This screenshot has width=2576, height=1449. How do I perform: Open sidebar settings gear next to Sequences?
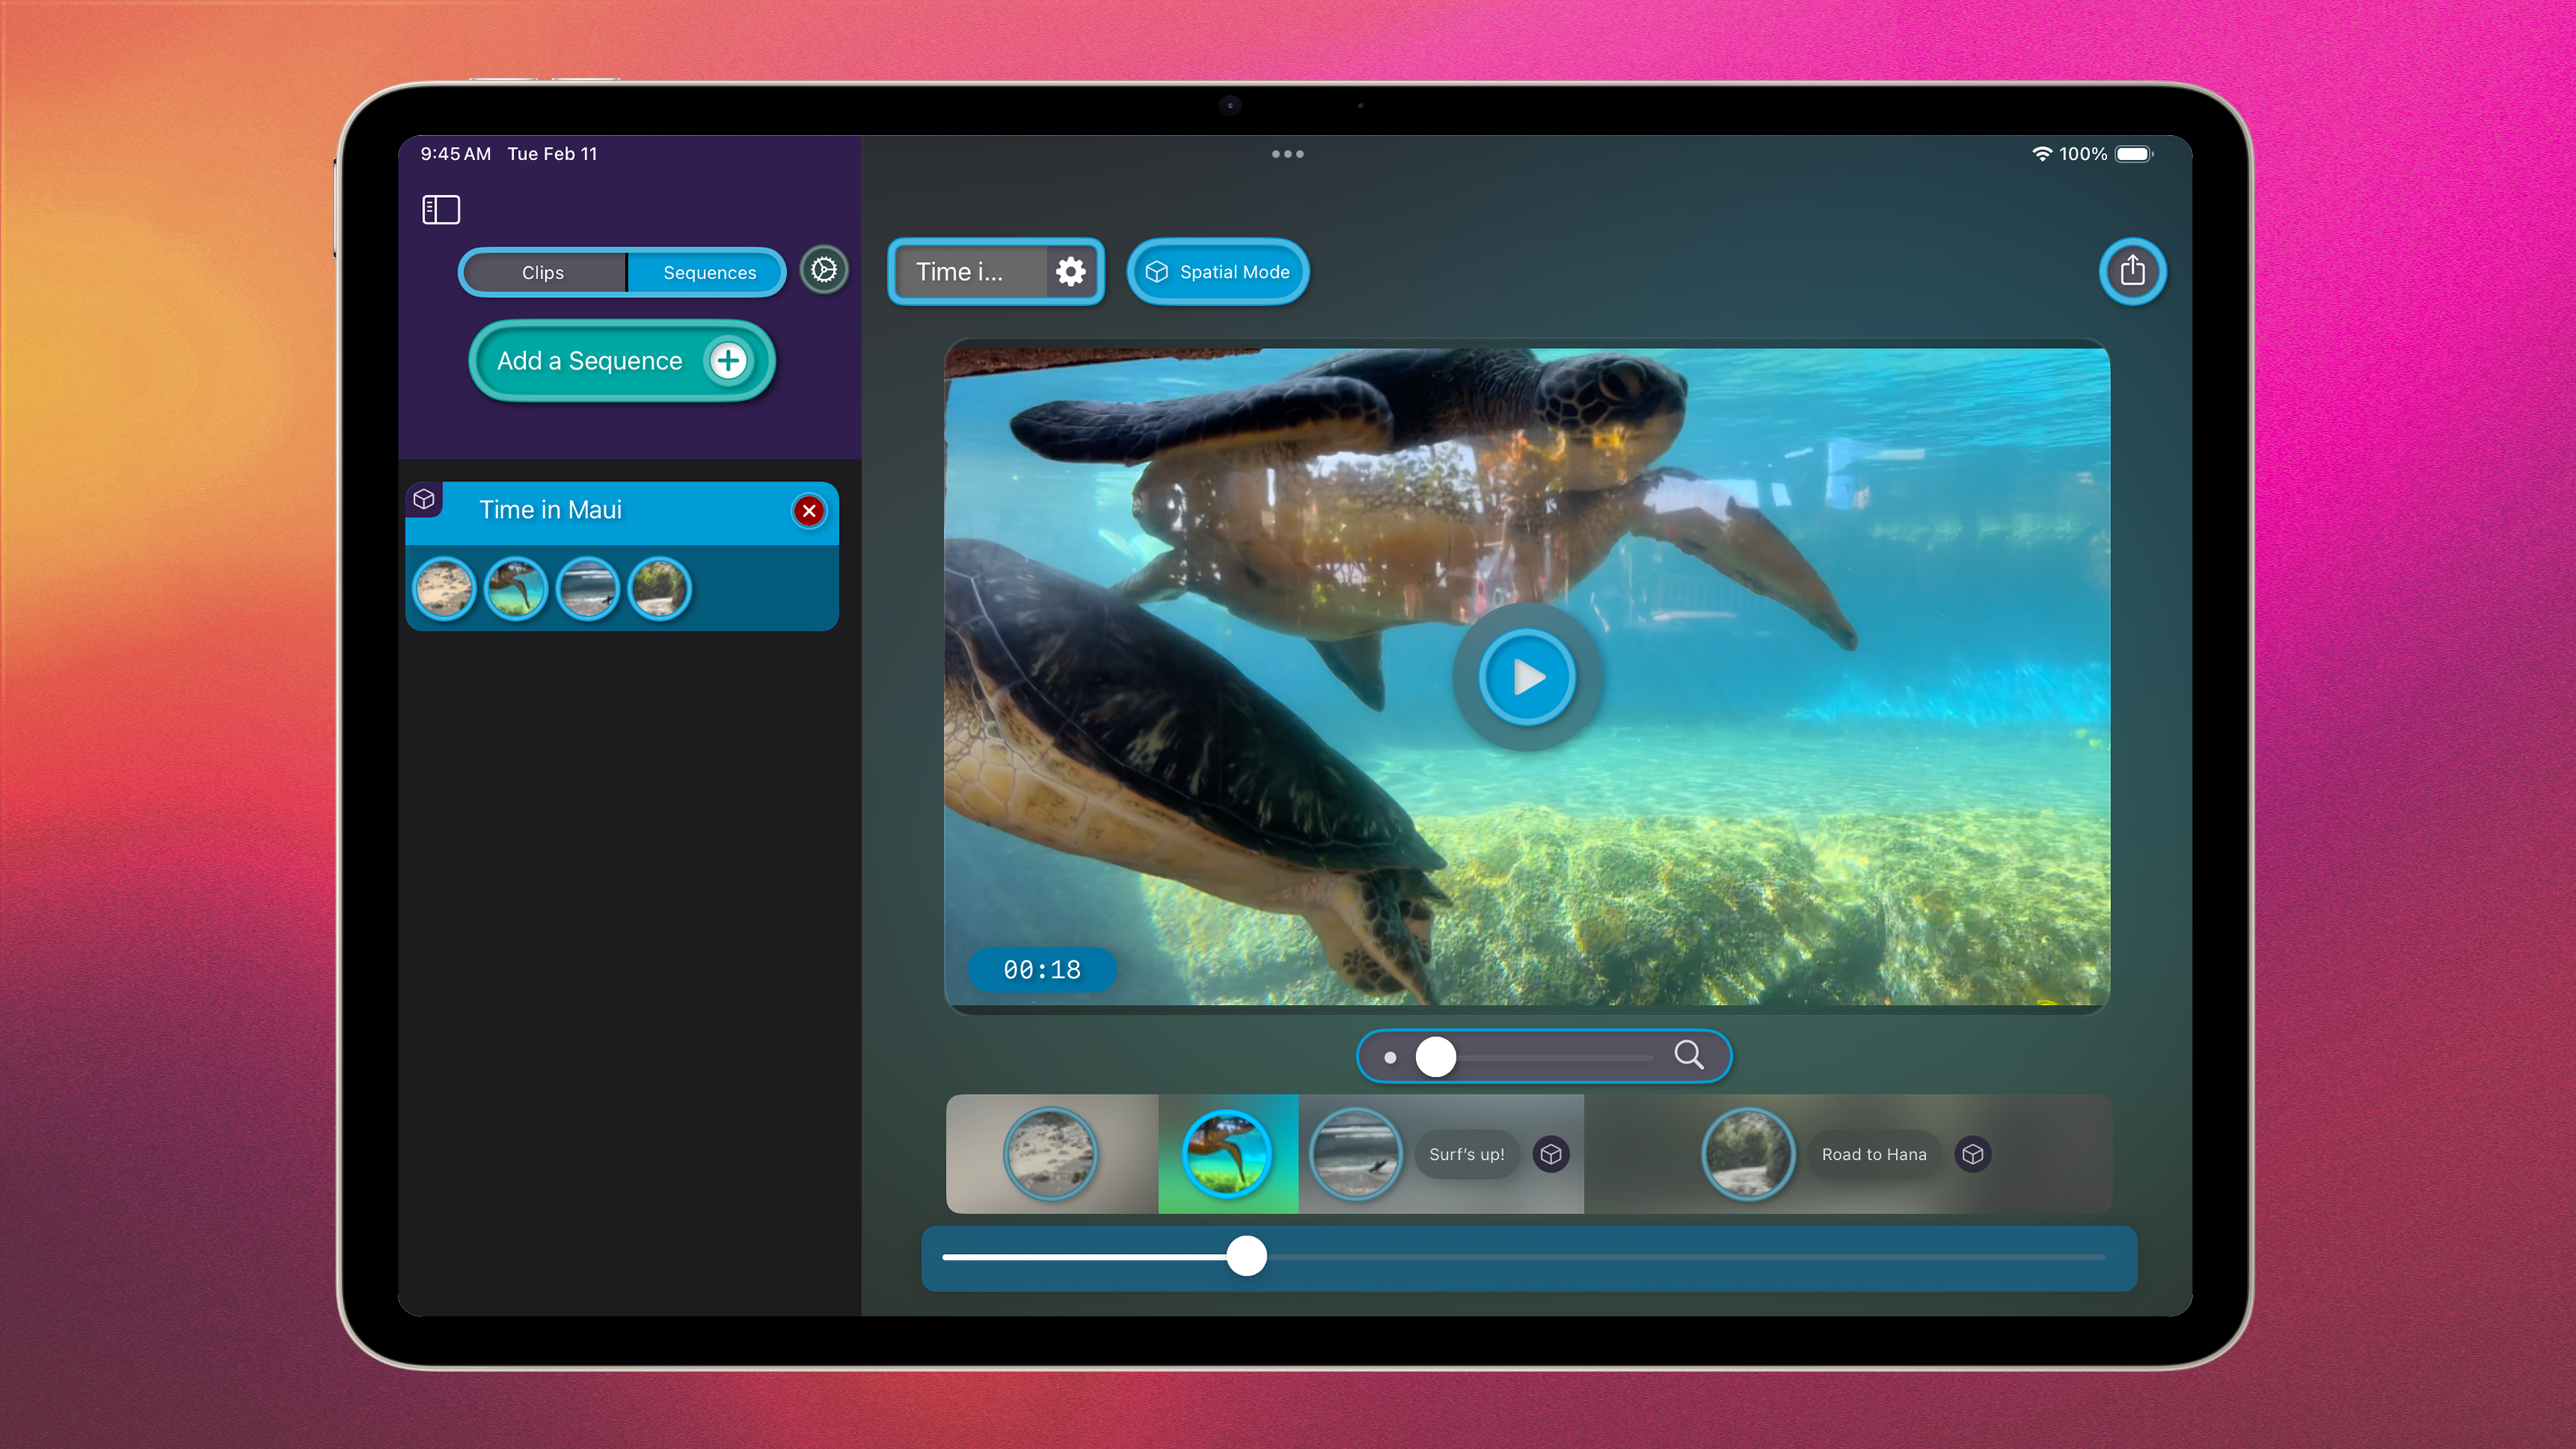[x=824, y=270]
